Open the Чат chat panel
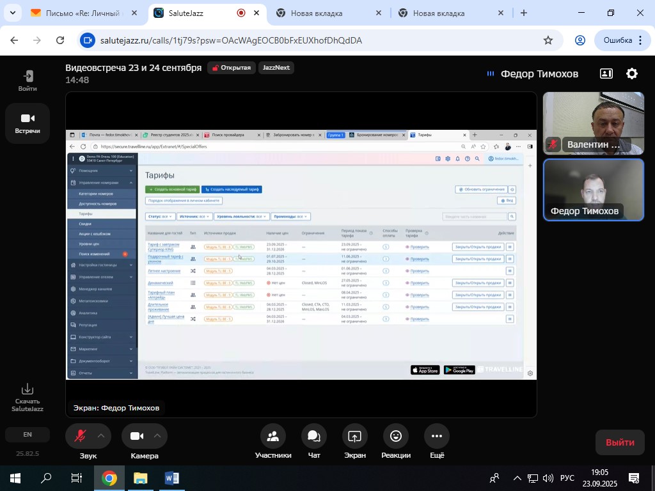 (x=314, y=437)
